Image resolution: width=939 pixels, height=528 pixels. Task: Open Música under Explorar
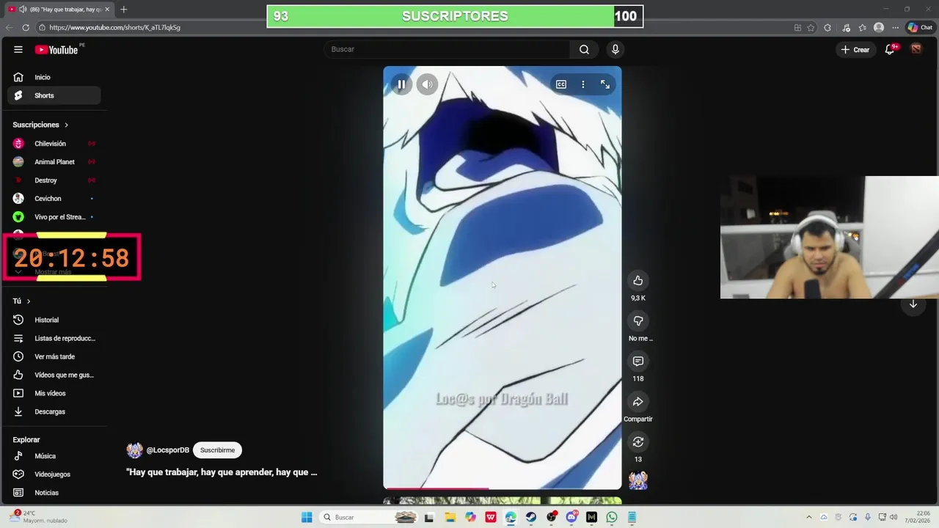tap(54, 456)
